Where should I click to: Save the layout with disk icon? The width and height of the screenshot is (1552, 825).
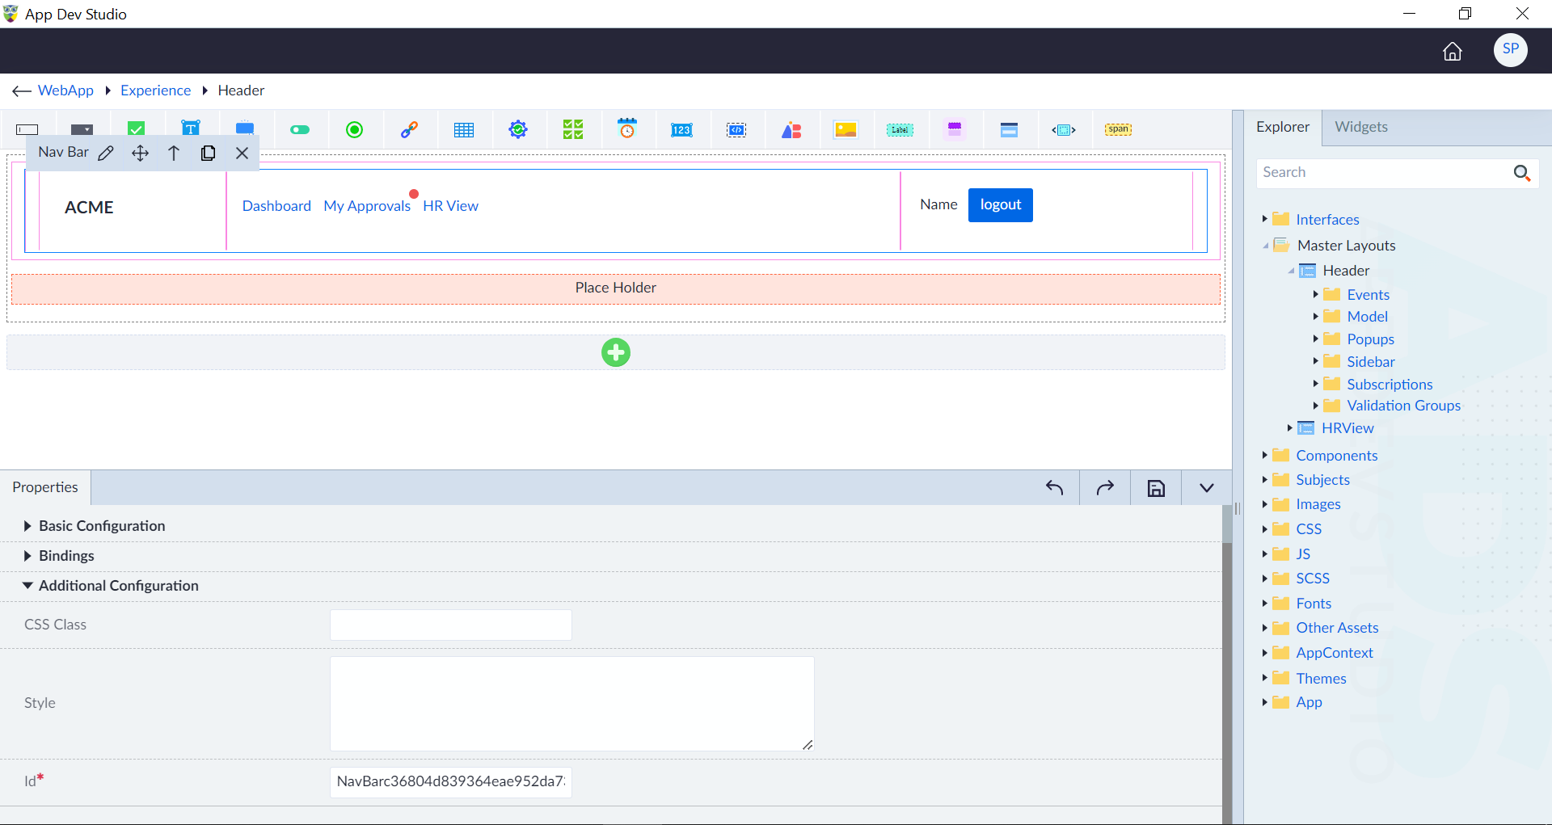1156,488
